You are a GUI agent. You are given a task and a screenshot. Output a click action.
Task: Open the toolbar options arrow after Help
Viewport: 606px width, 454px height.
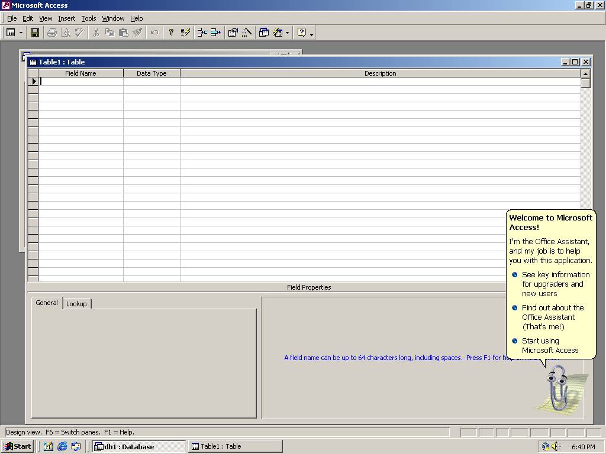tap(311, 34)
